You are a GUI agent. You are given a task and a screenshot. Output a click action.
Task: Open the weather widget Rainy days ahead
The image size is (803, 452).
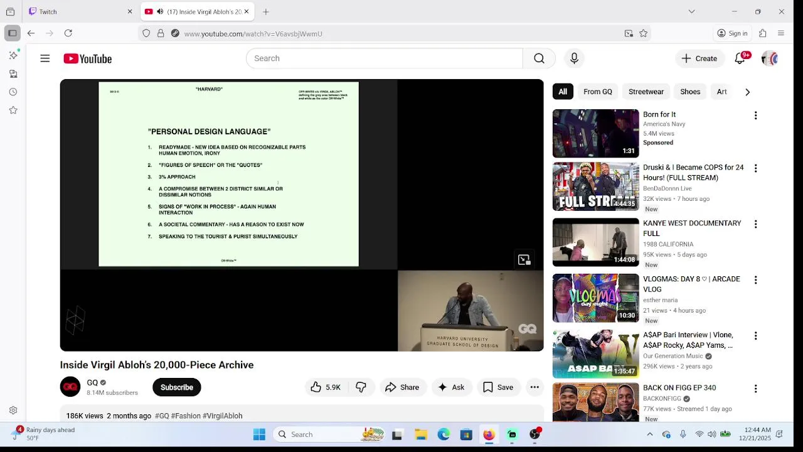point(44,434)
